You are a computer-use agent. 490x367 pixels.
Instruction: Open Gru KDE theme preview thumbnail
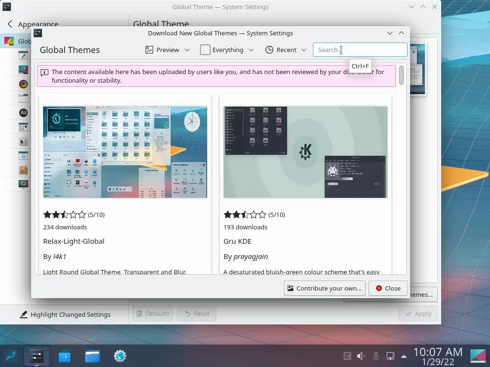[305, 152]
